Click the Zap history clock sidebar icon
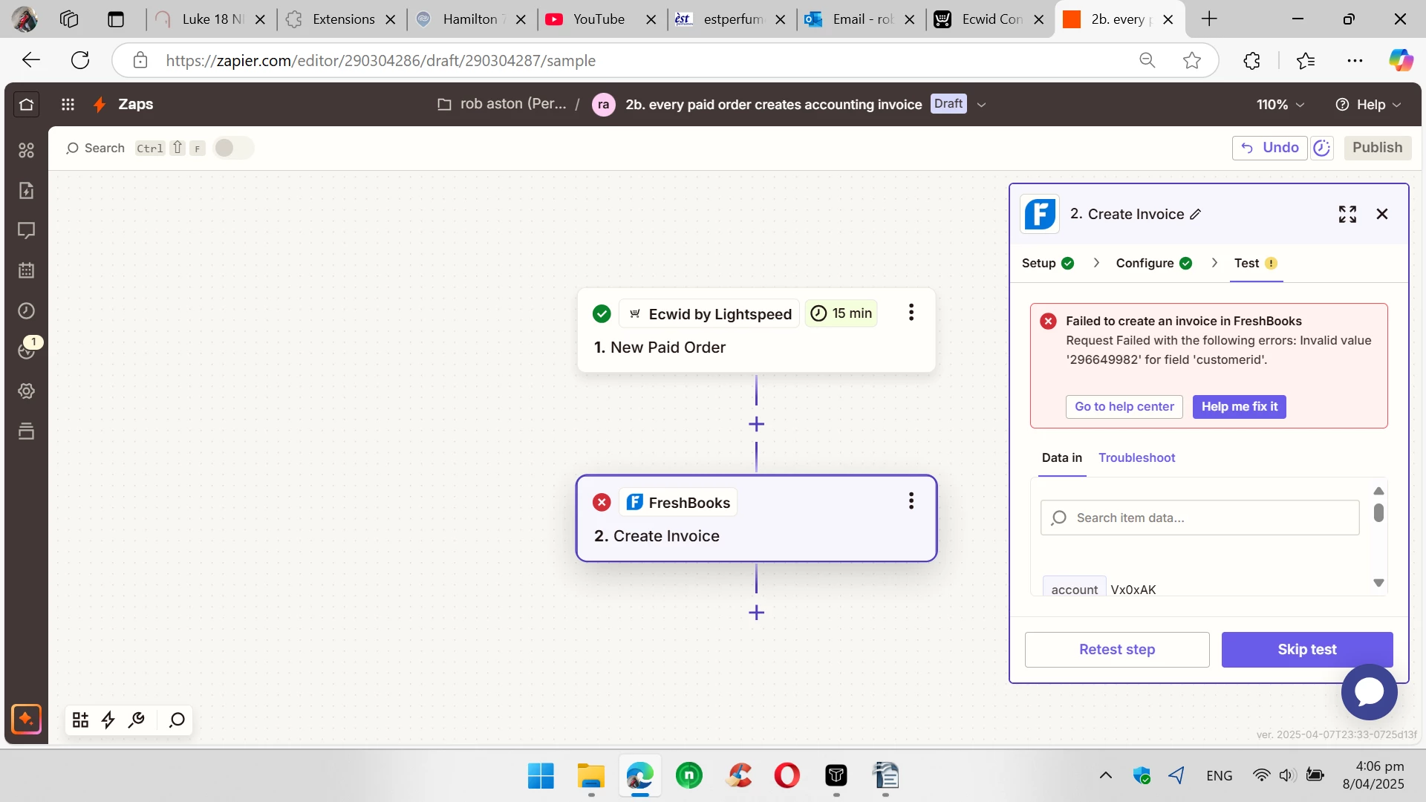1426x802 pixels. pos(26,311)
